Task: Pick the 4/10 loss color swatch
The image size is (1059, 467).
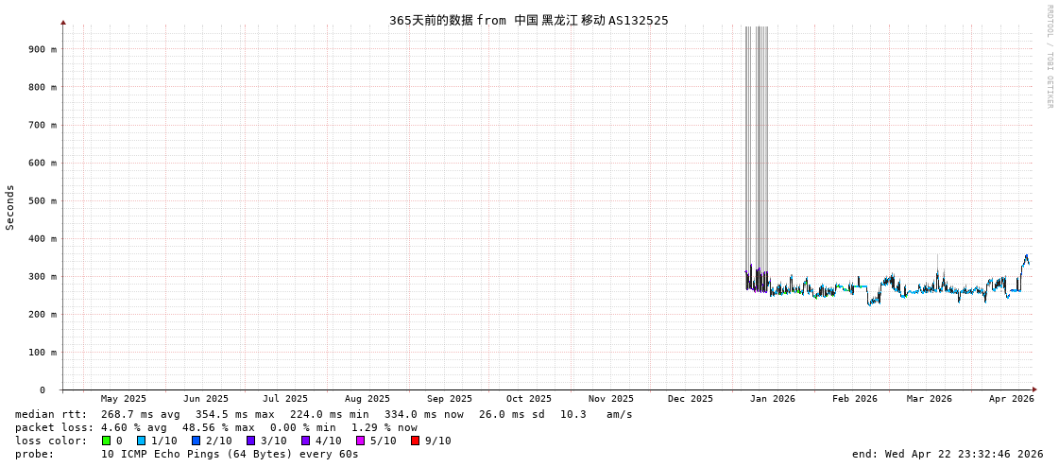Action: [x=305, y=441]
